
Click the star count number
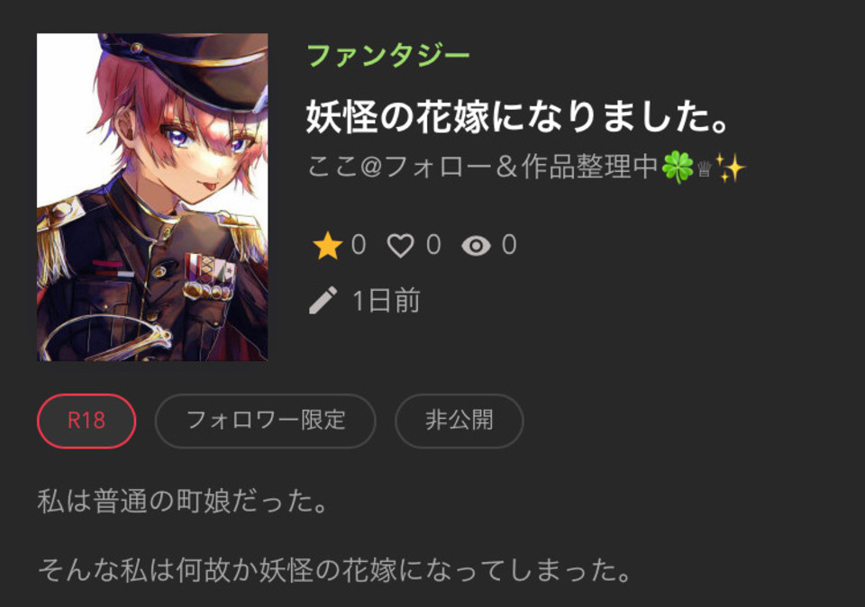click(x=359, y=244)
